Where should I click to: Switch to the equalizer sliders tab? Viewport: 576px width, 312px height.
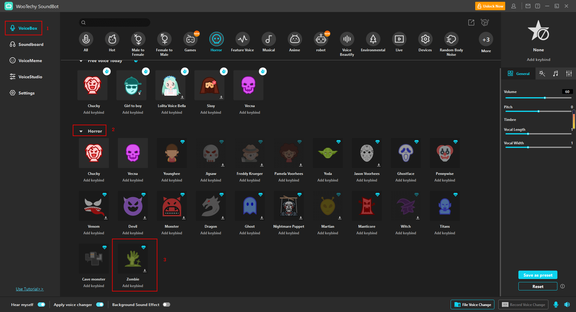569,73
